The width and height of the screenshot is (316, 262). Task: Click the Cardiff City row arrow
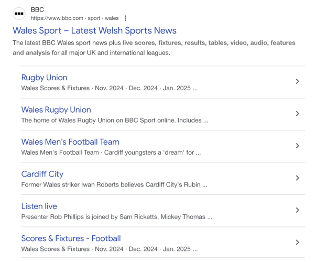[x=297, y=178]
